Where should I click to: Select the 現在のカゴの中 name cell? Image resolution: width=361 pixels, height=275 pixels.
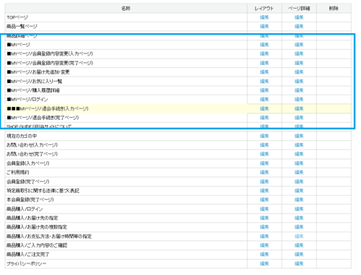coord(126,136)
